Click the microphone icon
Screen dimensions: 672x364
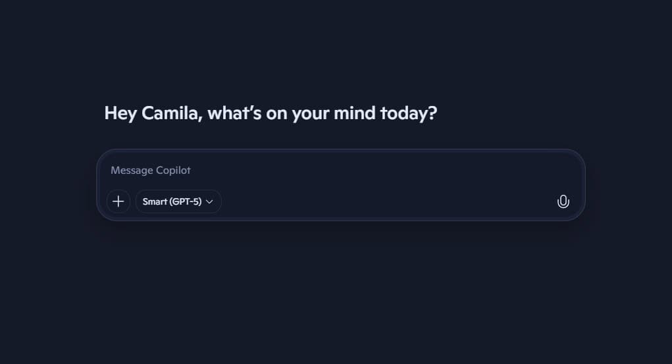point(563,201)
